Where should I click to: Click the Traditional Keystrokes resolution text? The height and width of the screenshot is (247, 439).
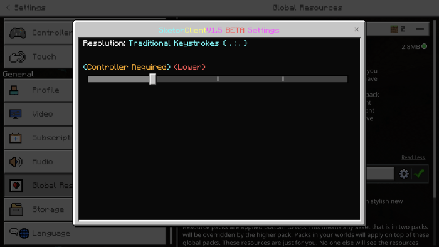[188, 43]
